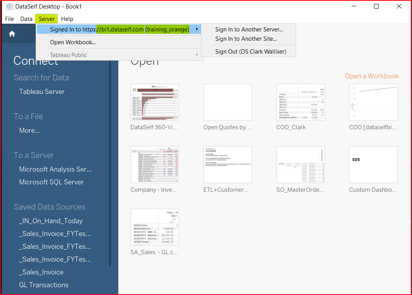Open the File menu
This screenshot has height=295, width=412.
pos(9,19)
